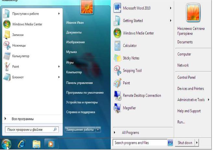Image resolution: width=217 pixels, height=162 pixels.
Task: Open Windows Explorer folder on taskbar
Action: coord(36,144)
